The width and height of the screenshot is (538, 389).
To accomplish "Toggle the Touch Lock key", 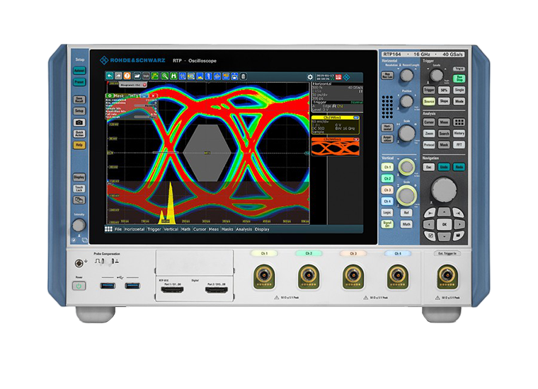I will point(79,189).
